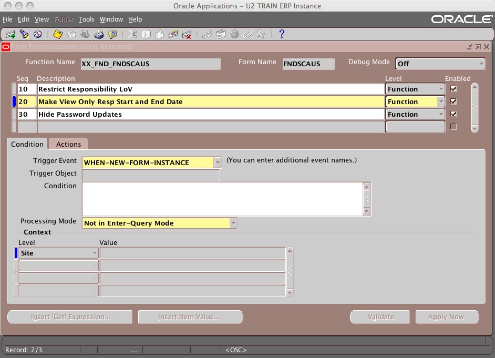The height and width of the screenshot is (358, 495).
Task: Expand the Trigger Event dropdown
Action: point(218,162)
